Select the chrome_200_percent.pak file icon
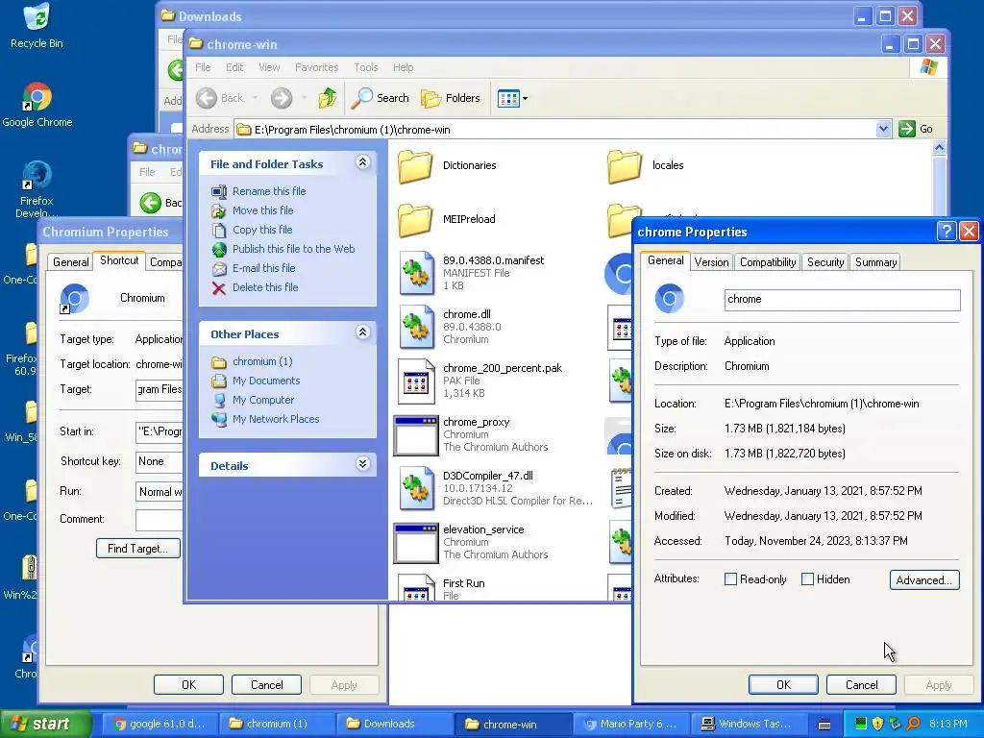Image resolution: width=984 pixels, height=738 pixels. tap(415, 381)
